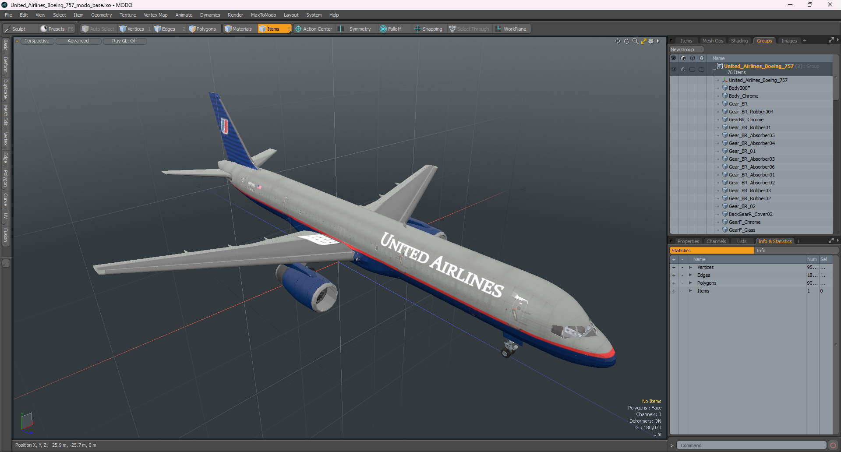Screen dimensions: 841x452
Task: Open WorkPlane options
Action: (511, 29)
